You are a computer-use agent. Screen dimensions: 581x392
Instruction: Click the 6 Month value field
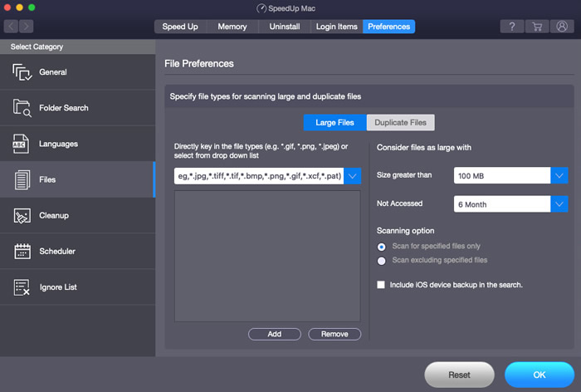502,204
